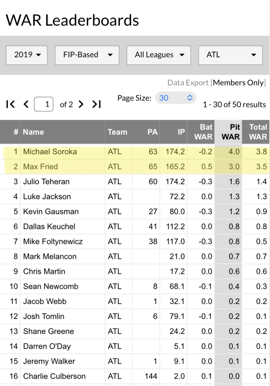Viewport: 270px width, 386px height.
Task: Sort by the PA column header
Action: [x=152, y=132]
